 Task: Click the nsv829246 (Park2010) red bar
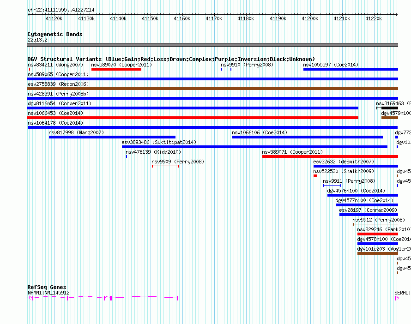(x=378, y=234)
